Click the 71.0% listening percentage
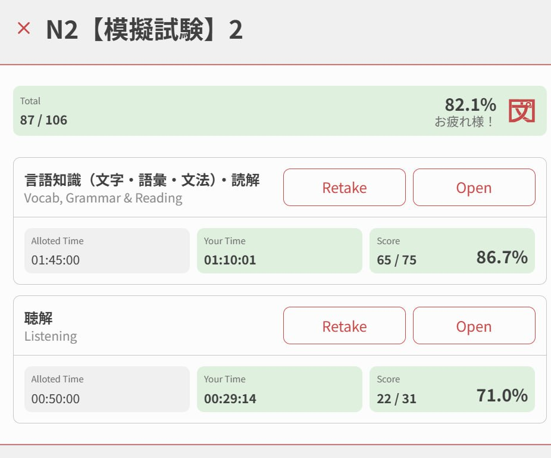The width and height of the screenshot is (551, 458). [x=502, y=395]
